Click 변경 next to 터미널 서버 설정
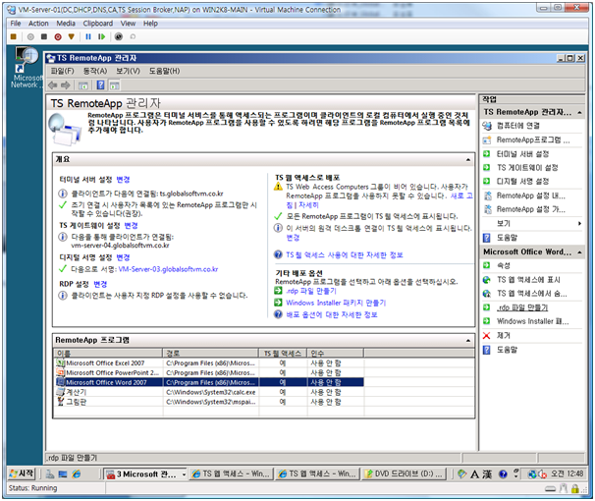595x501 pixels. coord(123,180)
